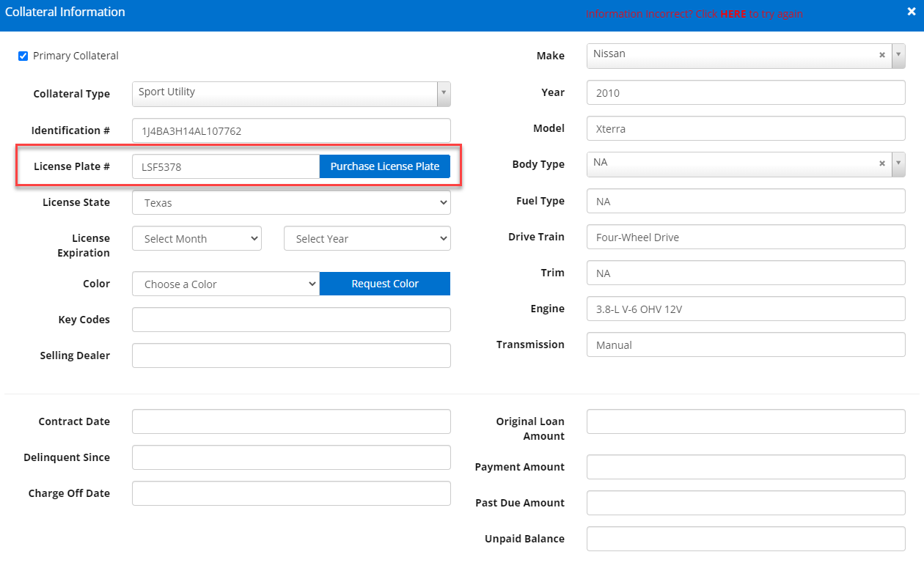Clear the Body Type selection with x icon
Image resolution: width=924 pixels, height=571 pixels.
(x=882, y=163)
